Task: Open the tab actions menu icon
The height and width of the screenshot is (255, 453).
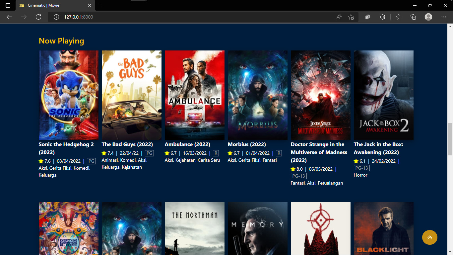Action: 8,5
